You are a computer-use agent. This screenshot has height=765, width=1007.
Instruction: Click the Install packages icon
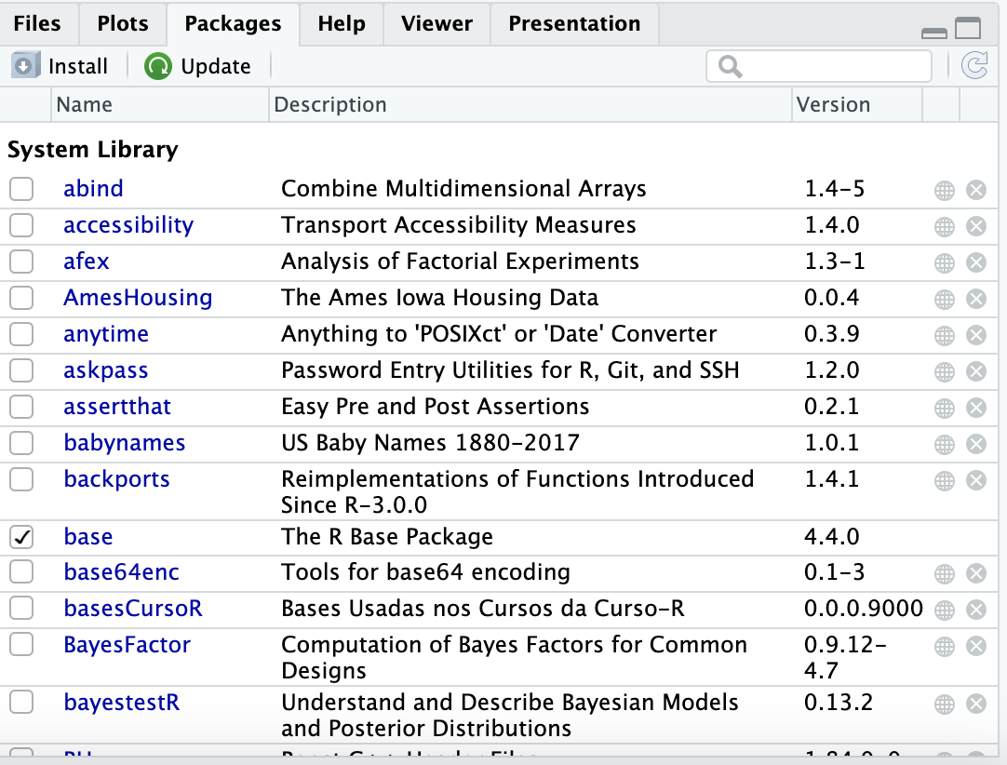[x=25, y=66]
